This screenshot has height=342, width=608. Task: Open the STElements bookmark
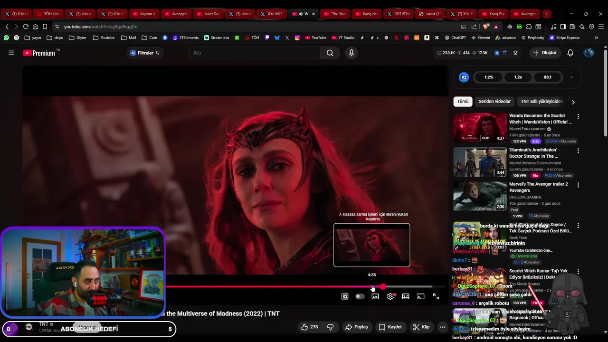186,38
